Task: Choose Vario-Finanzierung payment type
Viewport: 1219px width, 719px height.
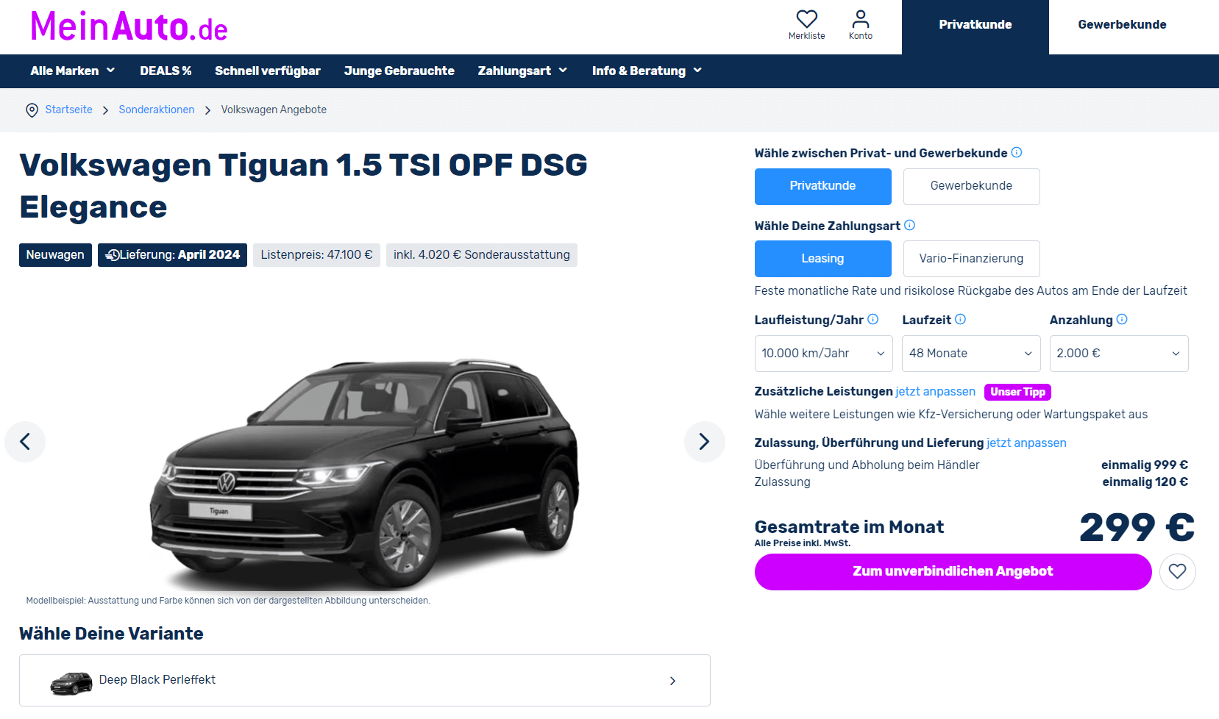Action: (x=971, y=259)
